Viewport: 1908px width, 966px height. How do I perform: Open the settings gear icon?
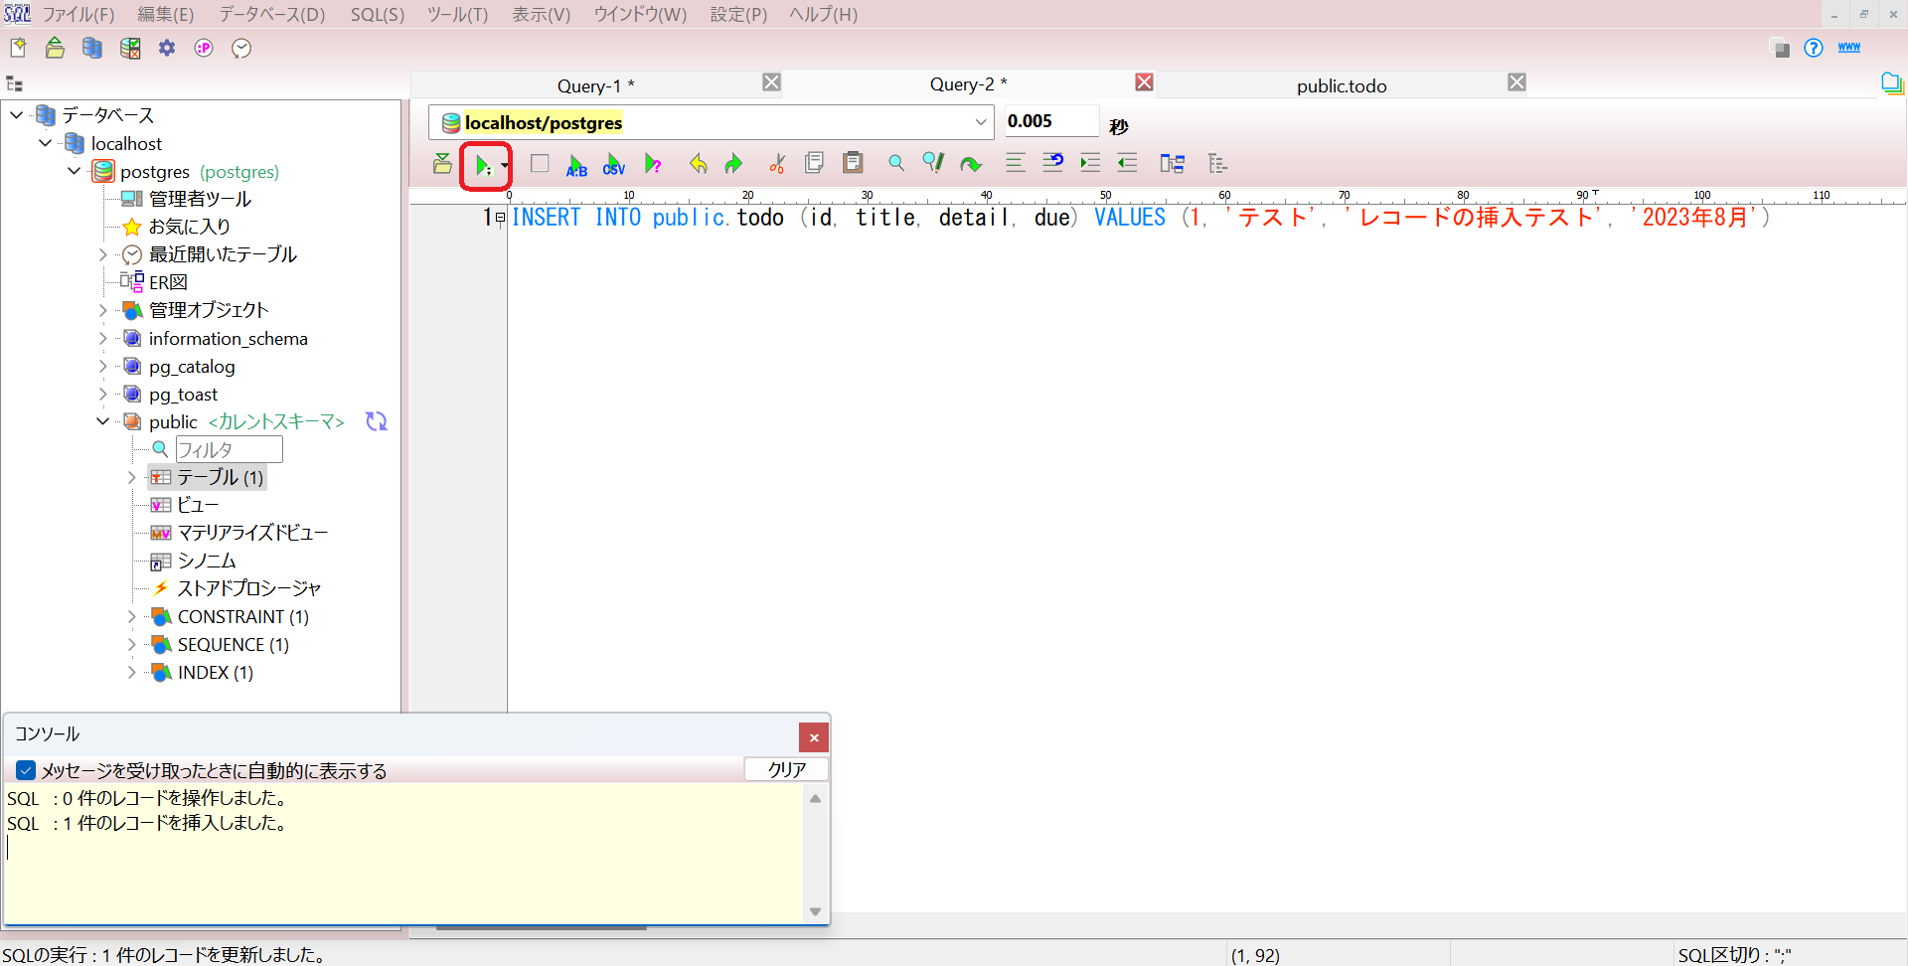click(166, 47)
